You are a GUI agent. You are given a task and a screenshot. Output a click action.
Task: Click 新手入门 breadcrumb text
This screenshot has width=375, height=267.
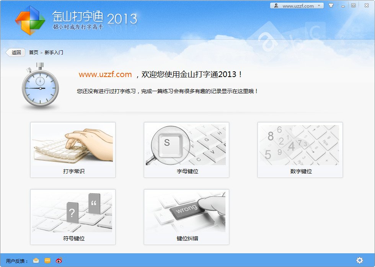(54, 53)
